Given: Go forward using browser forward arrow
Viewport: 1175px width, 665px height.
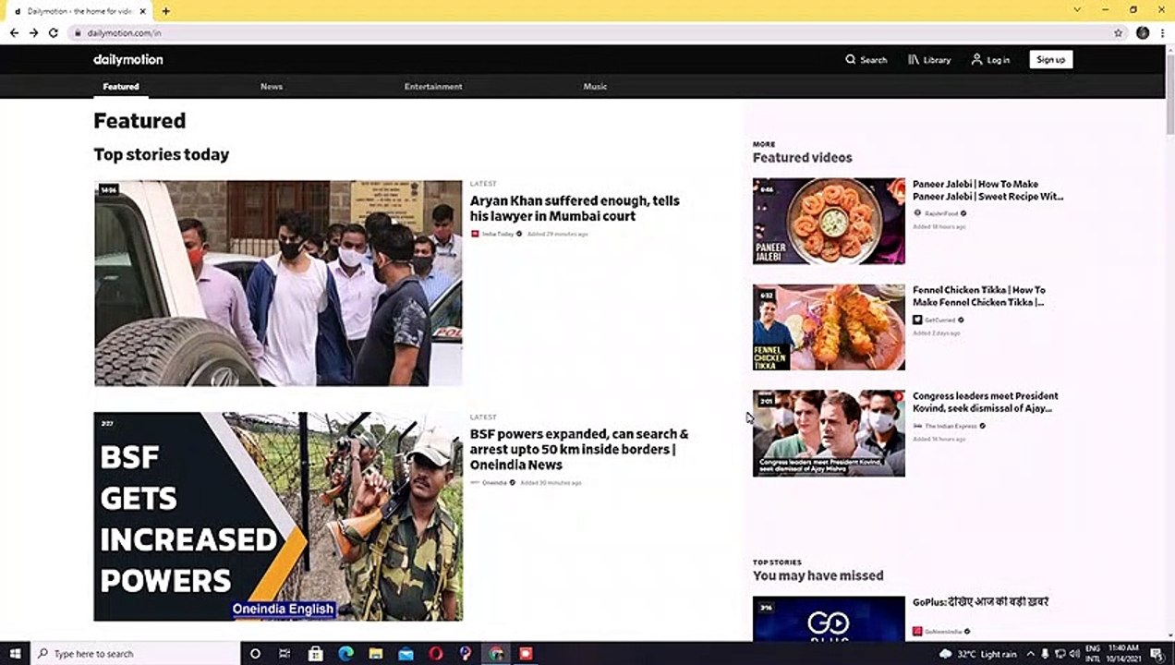Looking at the screenshot, I should (x=33, y=32).
